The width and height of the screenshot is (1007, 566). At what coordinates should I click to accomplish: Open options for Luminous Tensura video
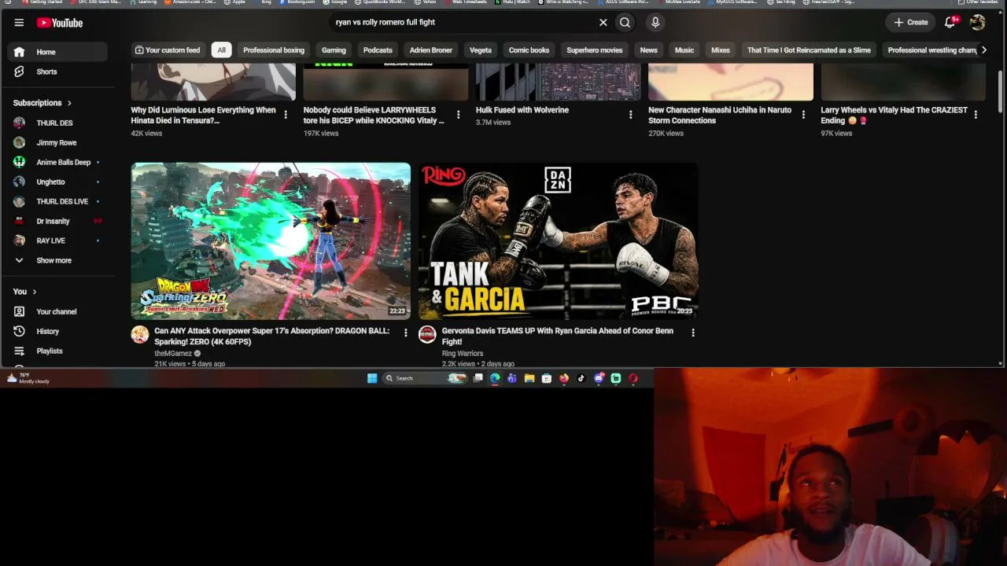(286, 115)
